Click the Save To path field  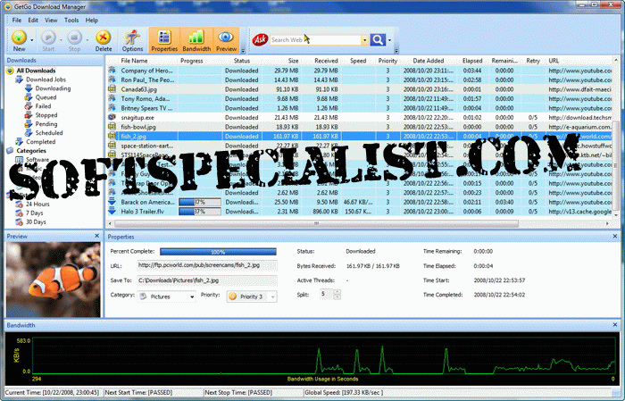pos(207,280)
